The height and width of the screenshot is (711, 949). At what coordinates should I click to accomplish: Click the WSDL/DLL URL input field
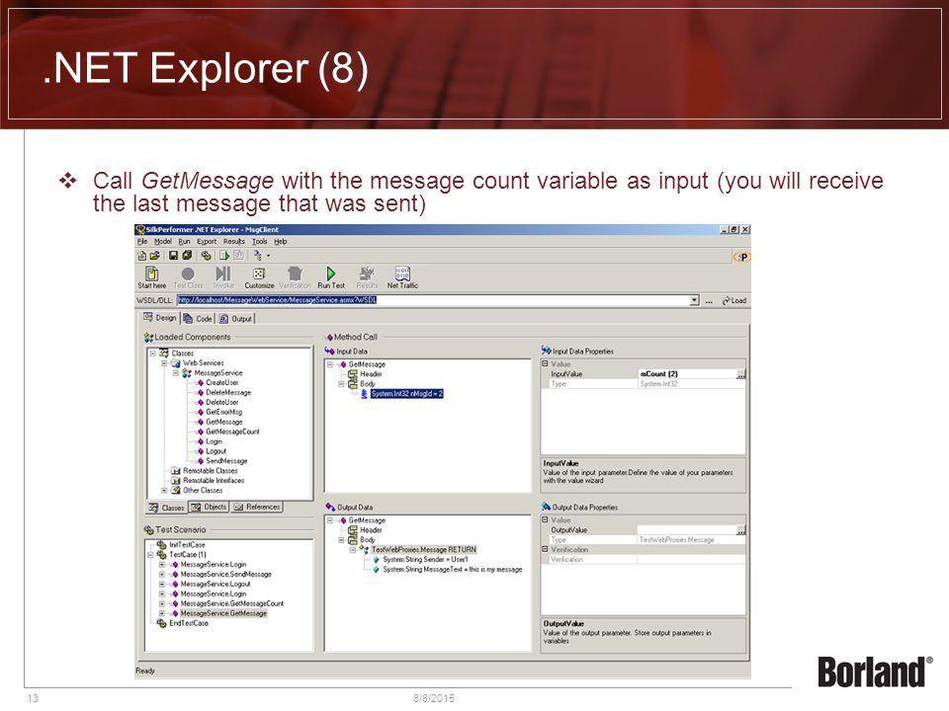point(433,300)
